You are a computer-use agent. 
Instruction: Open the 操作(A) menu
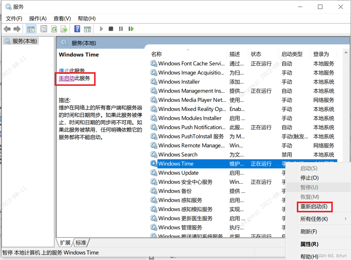pos(38,18)
